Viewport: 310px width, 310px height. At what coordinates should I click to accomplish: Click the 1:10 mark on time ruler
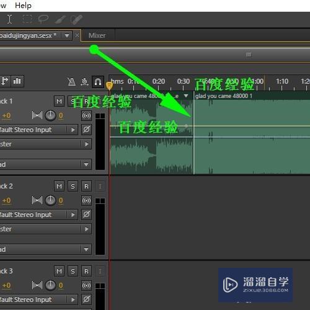[282, 81]
